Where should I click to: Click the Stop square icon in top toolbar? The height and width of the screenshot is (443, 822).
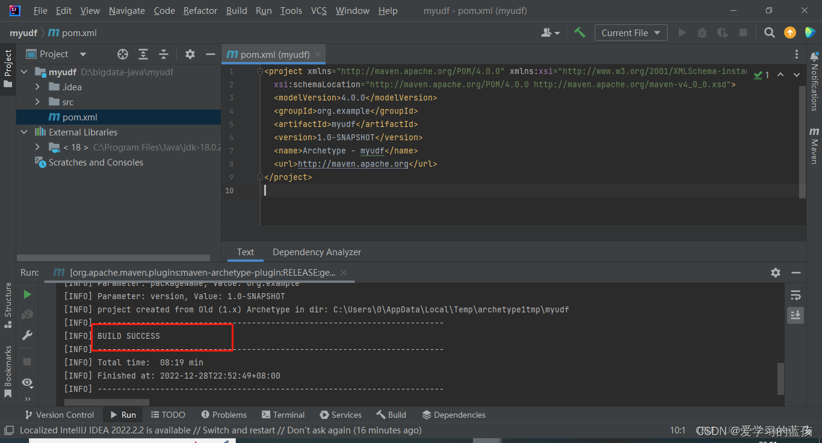point(743,33)
